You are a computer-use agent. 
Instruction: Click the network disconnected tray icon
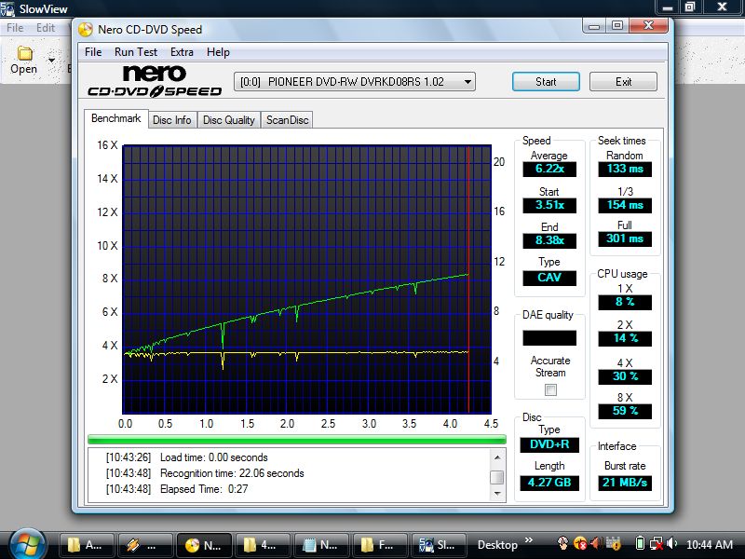coord(657,543)
